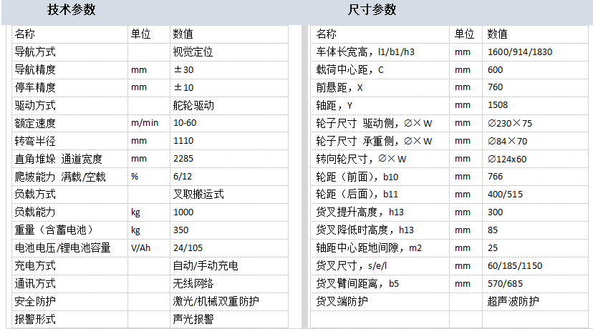
Task: Select the 自动/手动充电 value cell
Action: pyautogui.click(x=228, y=265)
